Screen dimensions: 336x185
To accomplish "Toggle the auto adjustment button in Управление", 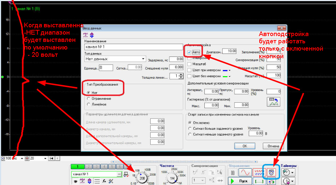I will click(271, 172).
